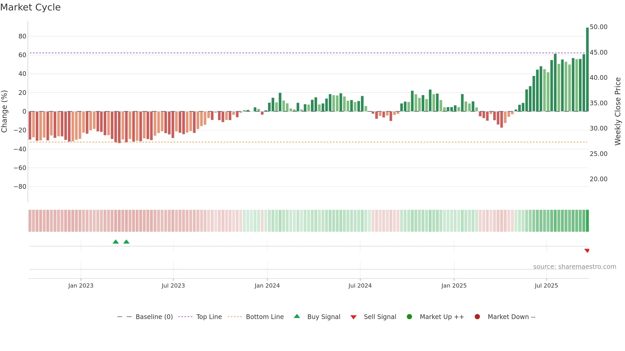Image resolution: width=625 pixels, height=351 pixels.
Task: Click the 20.00 price axis label
Action: 598,179
